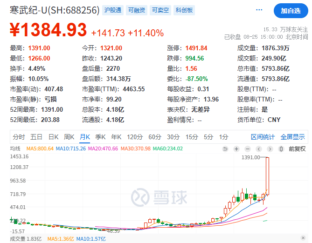
Task: Switch chart to 年K tab
Action: pyautogui.click(x=116, y=137)
